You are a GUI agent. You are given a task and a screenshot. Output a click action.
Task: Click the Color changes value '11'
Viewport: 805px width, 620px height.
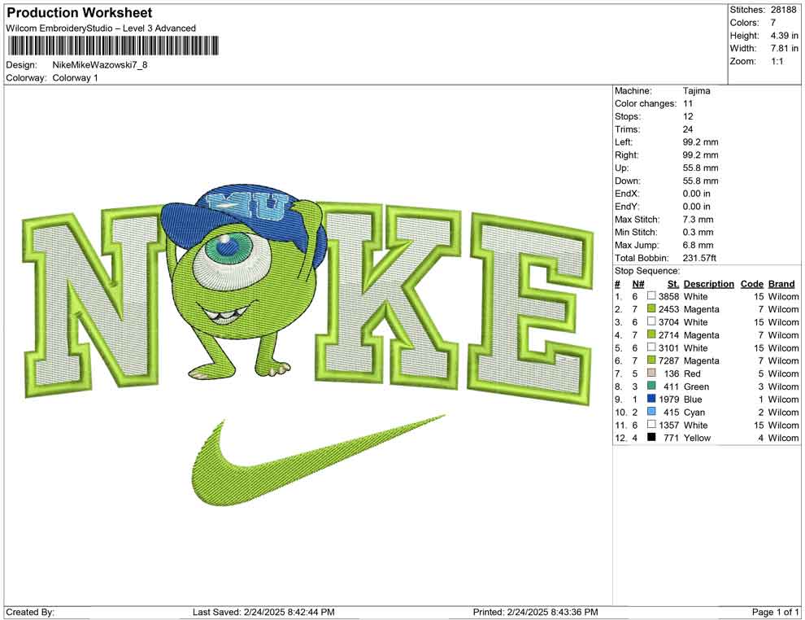(x=688, y=103)
